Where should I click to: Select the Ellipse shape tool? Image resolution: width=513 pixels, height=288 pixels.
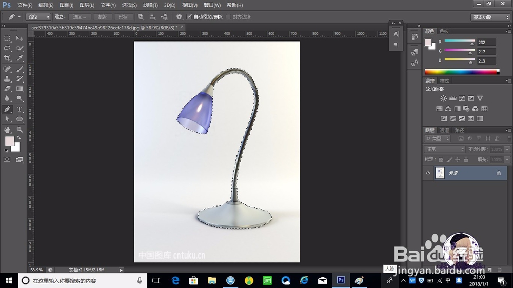tap(19, 119)
